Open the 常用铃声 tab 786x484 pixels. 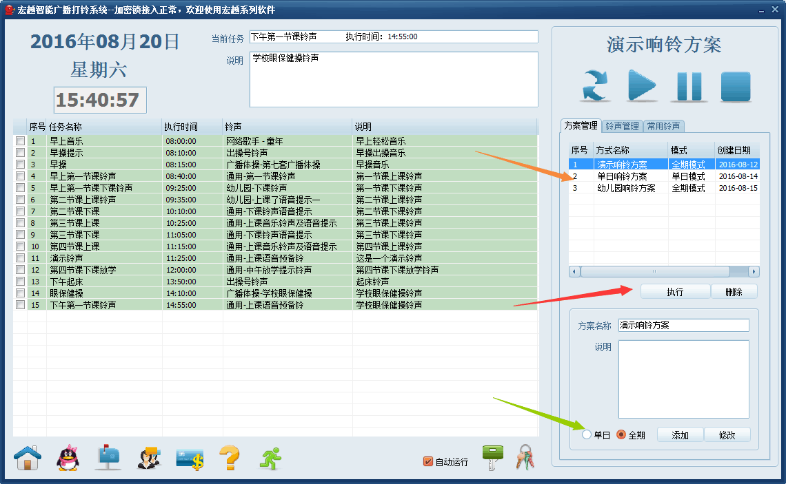click(663, 126)
